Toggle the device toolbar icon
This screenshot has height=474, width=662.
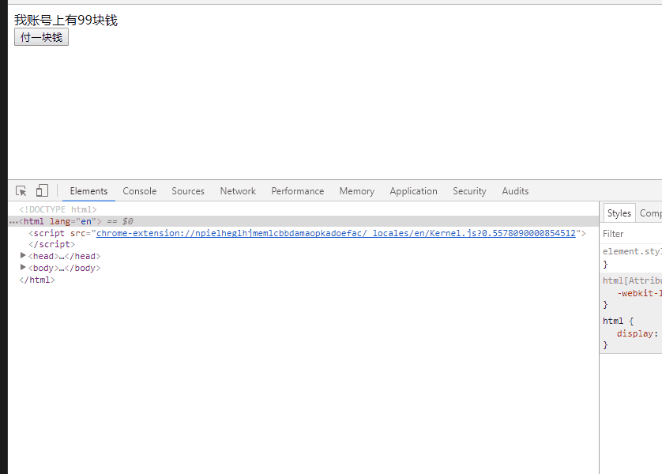pyautogui.click(x=42, y=190)
